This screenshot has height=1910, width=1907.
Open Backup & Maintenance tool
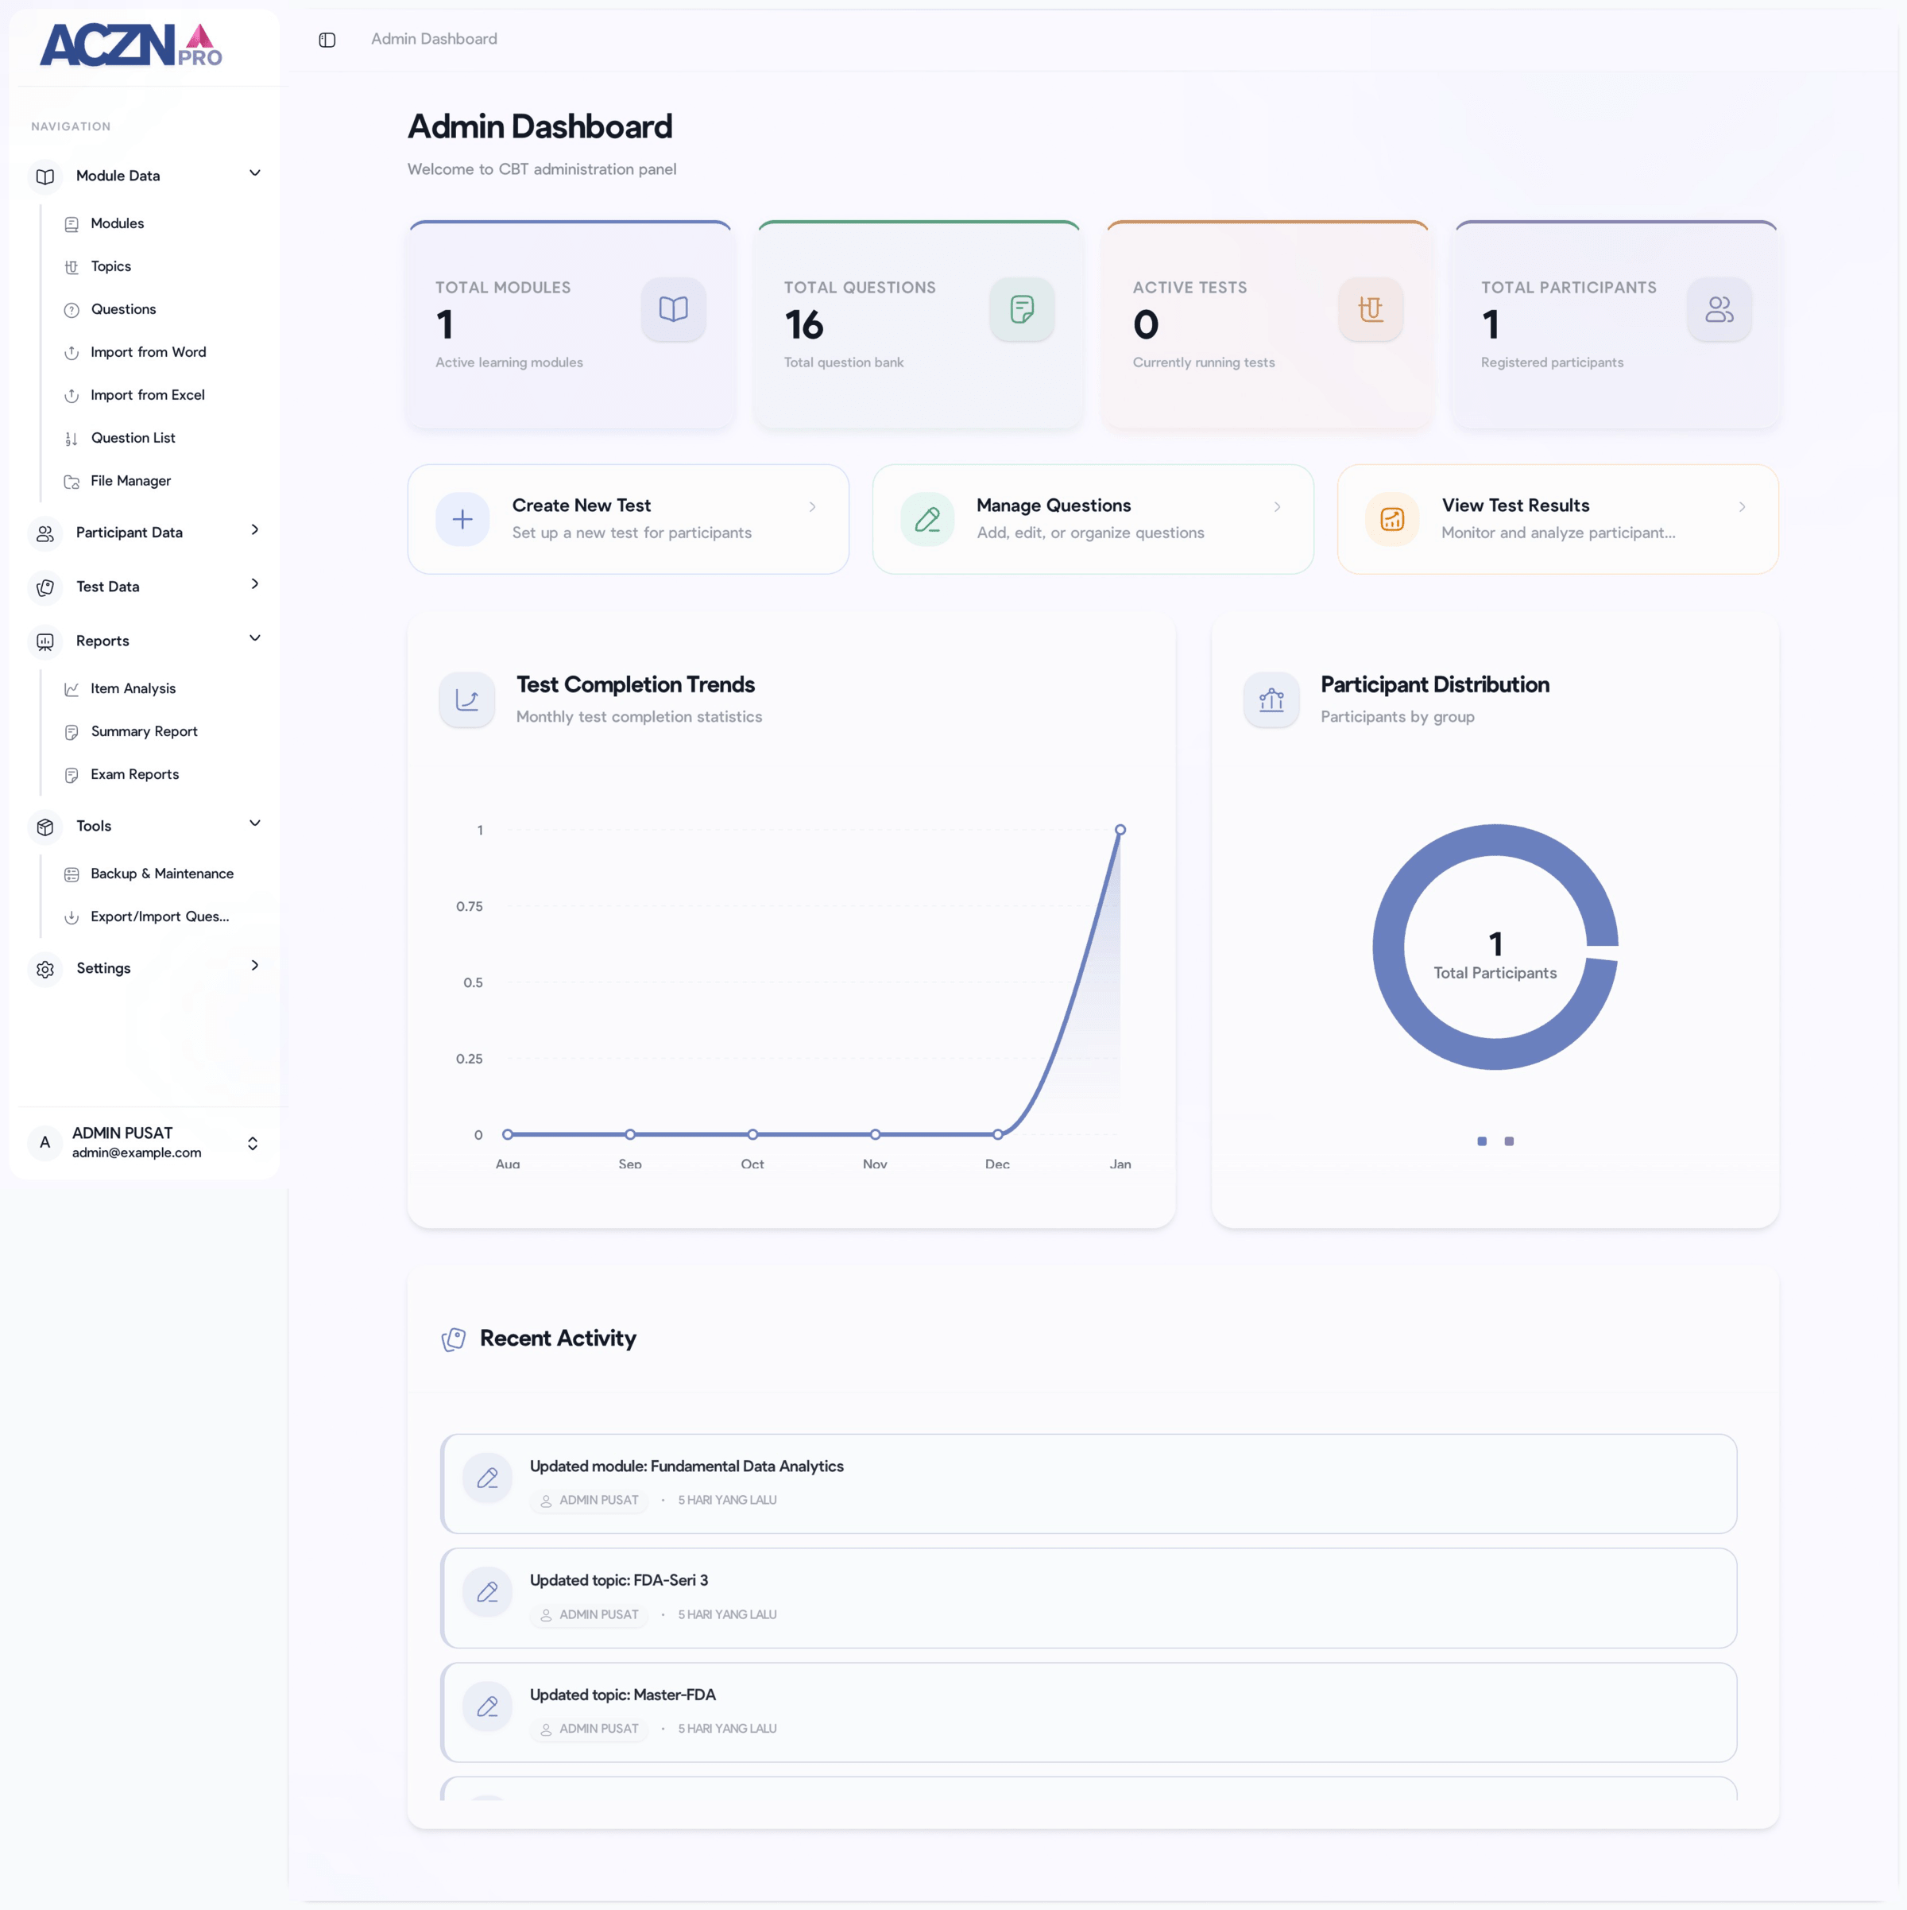[162, 873]
